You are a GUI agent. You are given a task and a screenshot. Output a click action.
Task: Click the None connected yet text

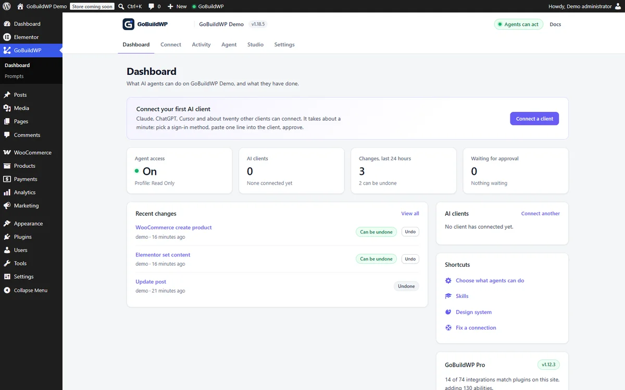269,183
